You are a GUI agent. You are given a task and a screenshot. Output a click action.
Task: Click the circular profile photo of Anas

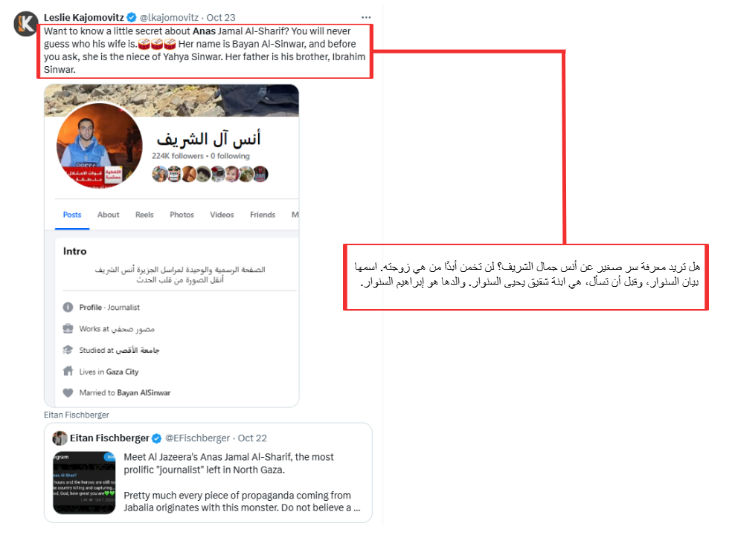tap(100, 146)
